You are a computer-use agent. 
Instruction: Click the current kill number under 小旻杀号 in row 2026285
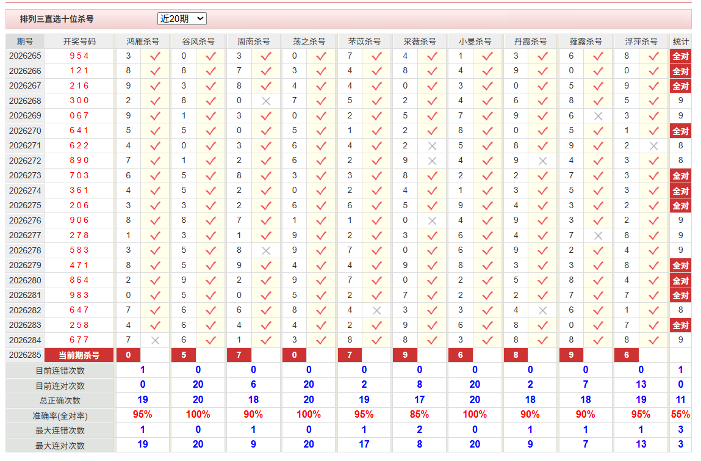click(x=461, y=355)
